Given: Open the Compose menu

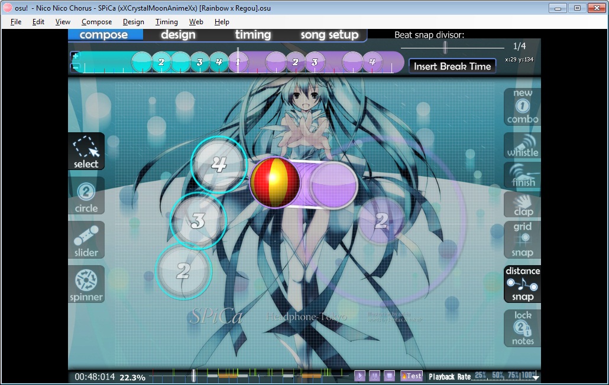Looking at the screenshot, I should coord(97,22).
